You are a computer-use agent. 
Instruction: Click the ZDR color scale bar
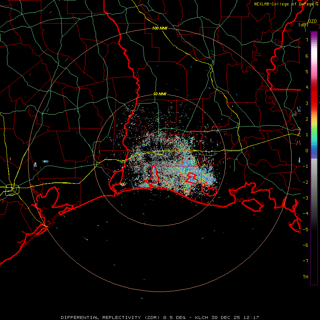pyautogui.click(x=314, y=158)
